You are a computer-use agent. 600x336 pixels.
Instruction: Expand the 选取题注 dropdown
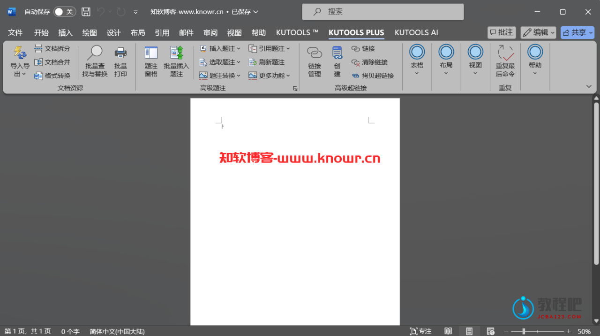tap(220, 62)
